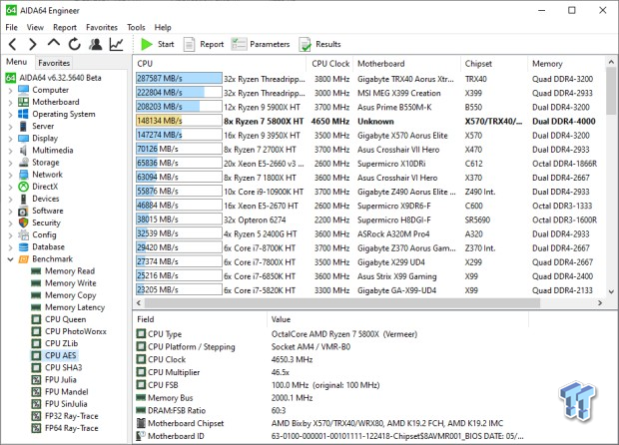This screenshot has height=445, width=619.
Task: Sort by the Chipset column header
Action: 494,64
